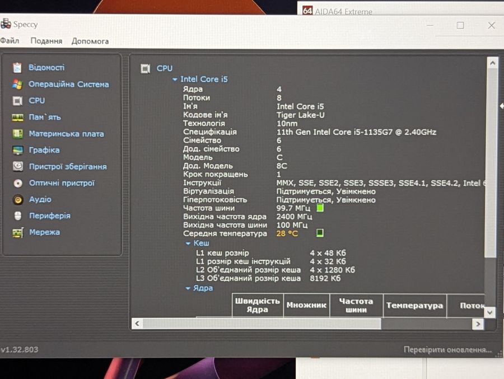Click the 8192 Кб L3 cache value

(325, 278)
